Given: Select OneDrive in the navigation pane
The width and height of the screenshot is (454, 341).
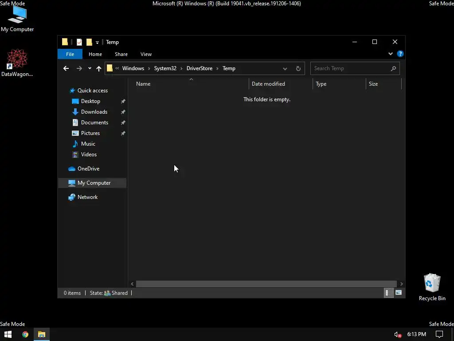Looking at the screenshot, I should point(88,169).
